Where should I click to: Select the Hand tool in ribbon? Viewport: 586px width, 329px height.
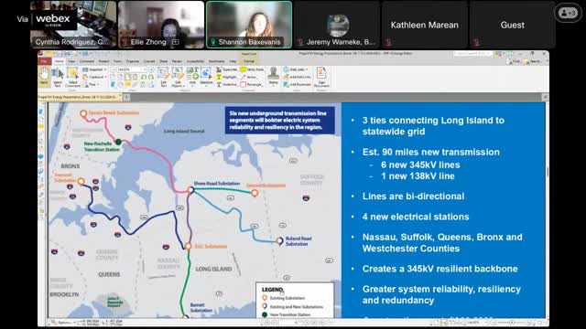point(44,77)
